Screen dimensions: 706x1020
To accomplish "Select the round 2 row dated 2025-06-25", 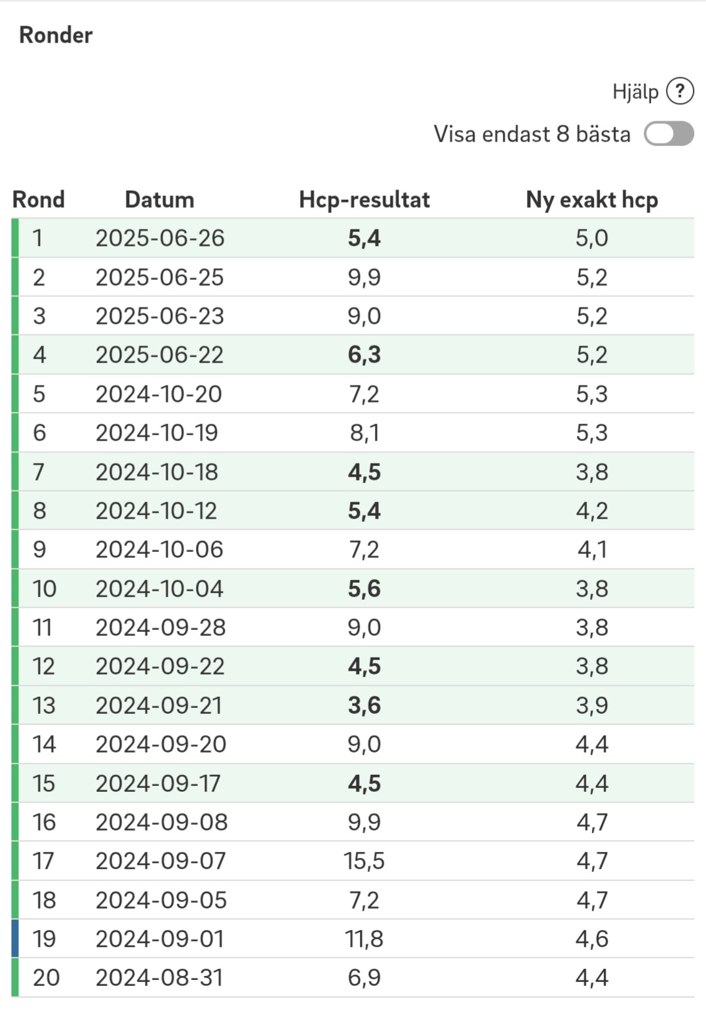I will [353, 277].
